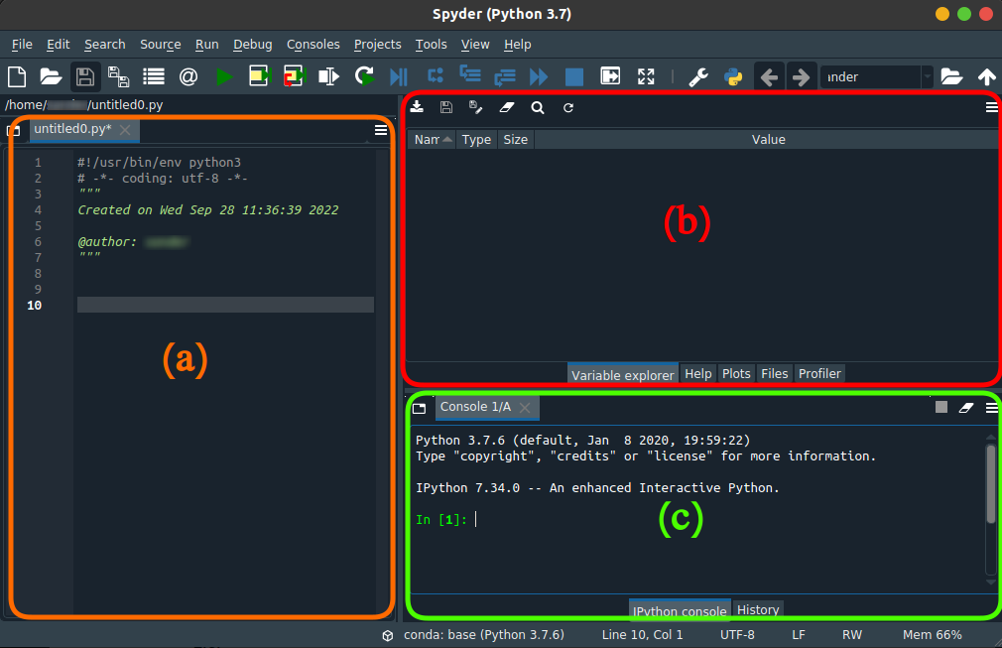
Task: Close the untitled0.py editor tab
Action: point(125,130)
